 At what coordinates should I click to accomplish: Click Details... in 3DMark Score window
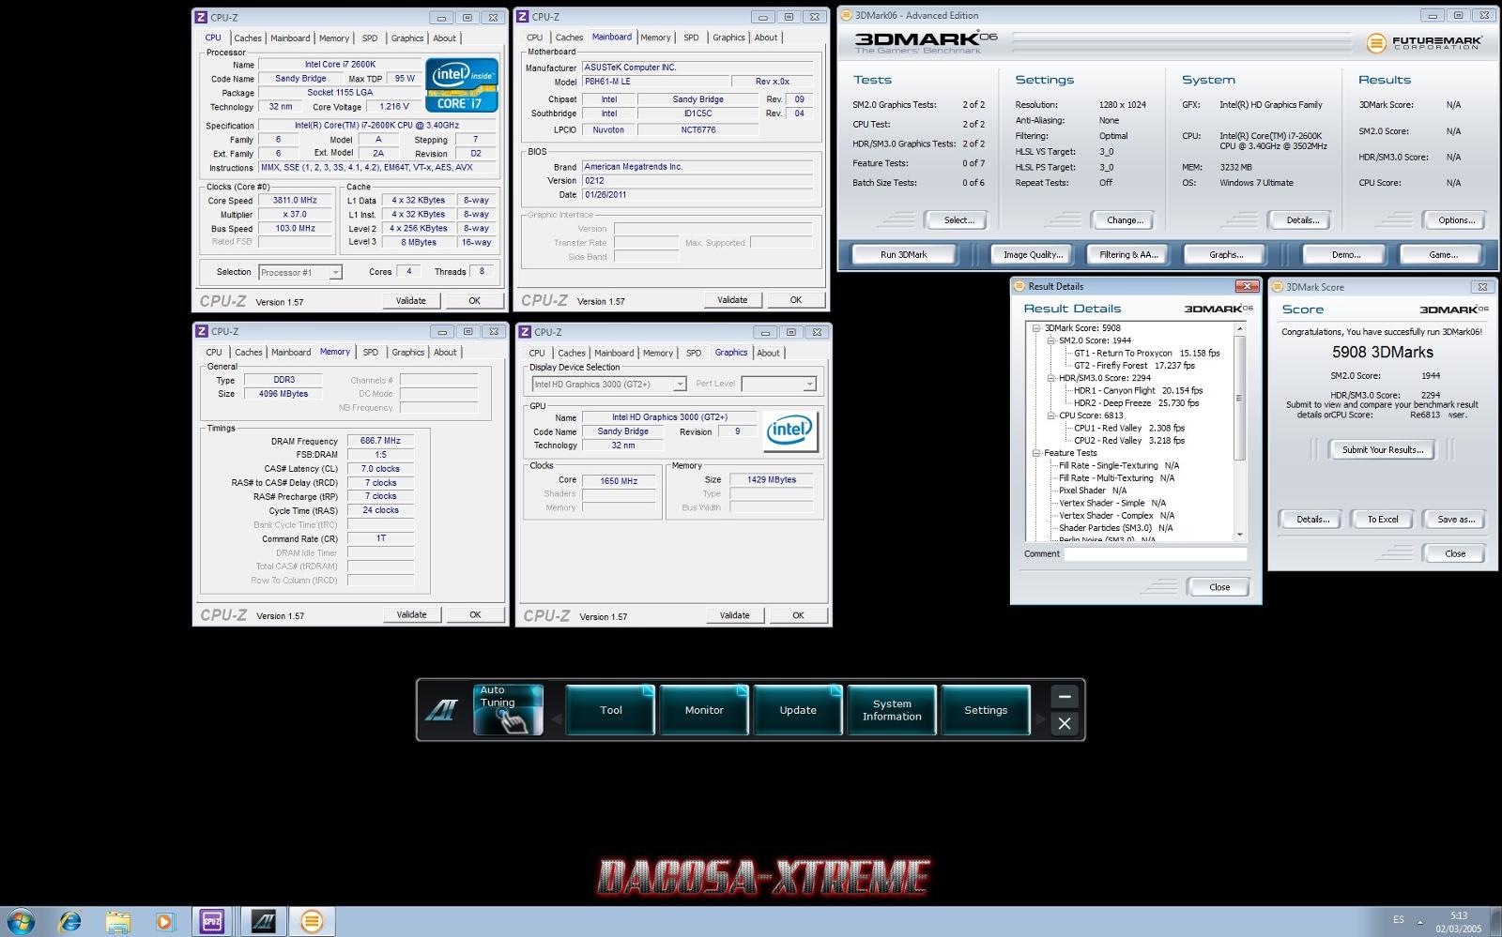1312,519
